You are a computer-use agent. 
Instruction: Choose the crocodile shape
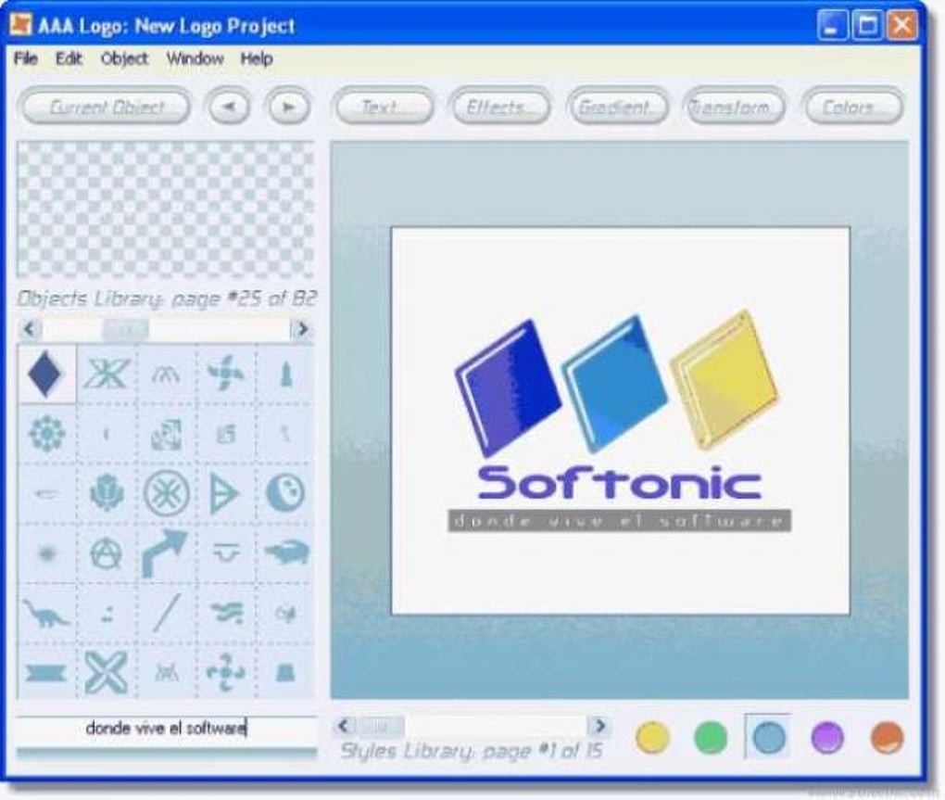[x=286, y=552]
